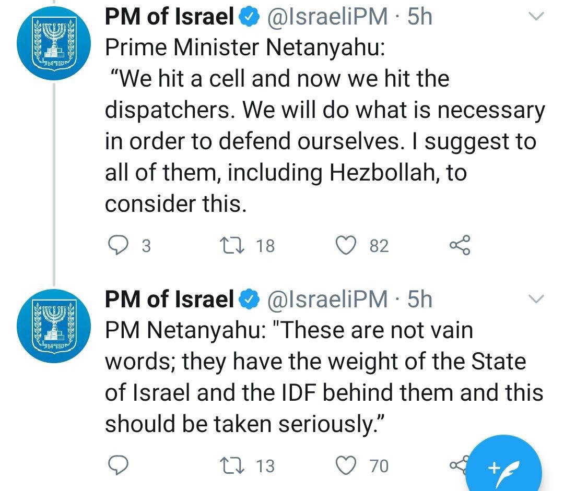Tap the 5h timestamp on first tweet

point(420,17)
